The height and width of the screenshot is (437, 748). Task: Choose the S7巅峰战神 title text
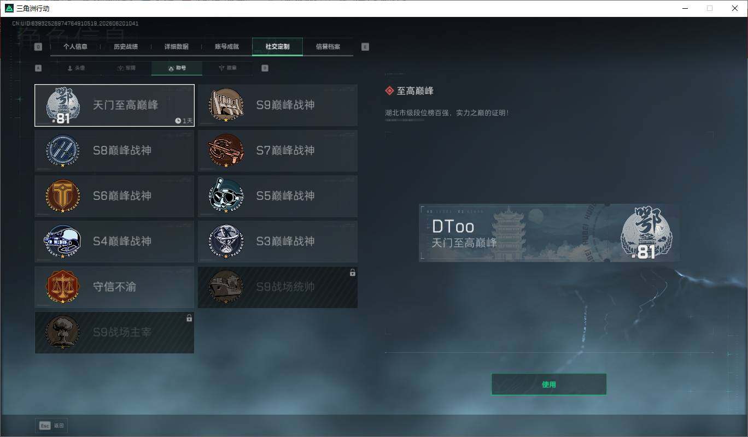click(285, 150)
